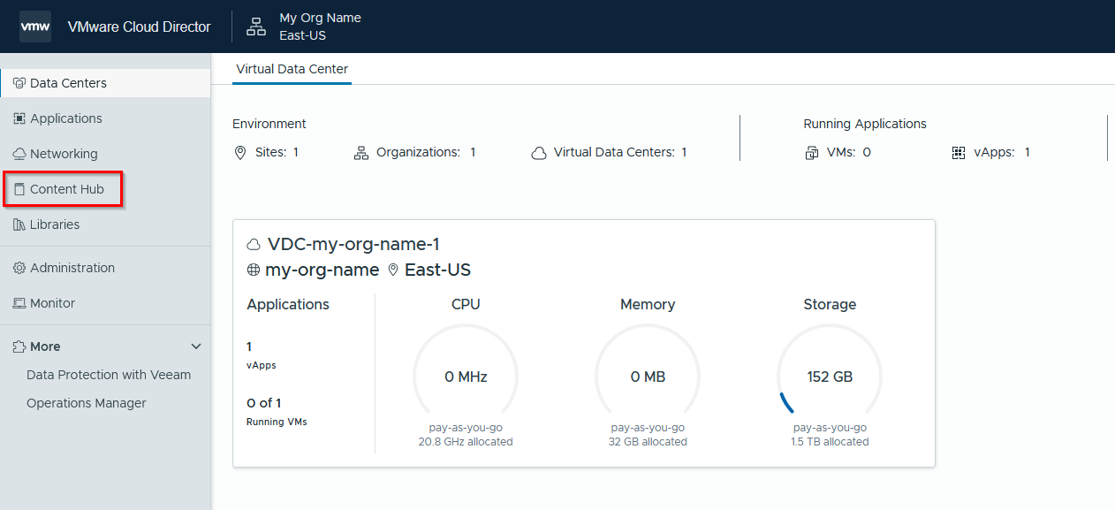The image size is (1115, 510).
Task: Click the location pin beside East-US in card
Action: coord(393,270)
